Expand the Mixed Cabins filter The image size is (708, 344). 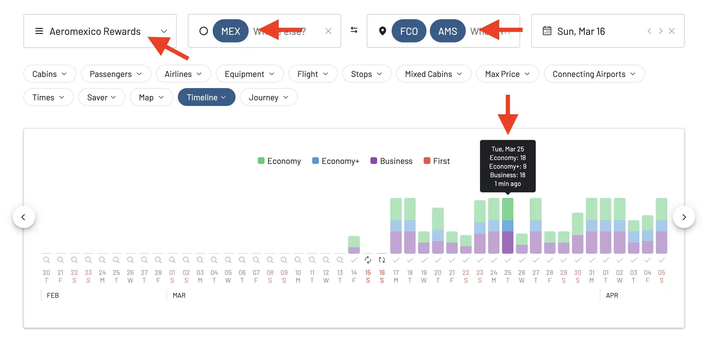[x=434, y=74]
